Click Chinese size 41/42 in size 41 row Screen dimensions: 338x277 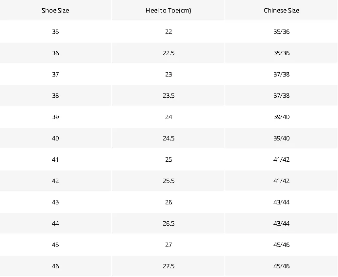click(281, 159)
